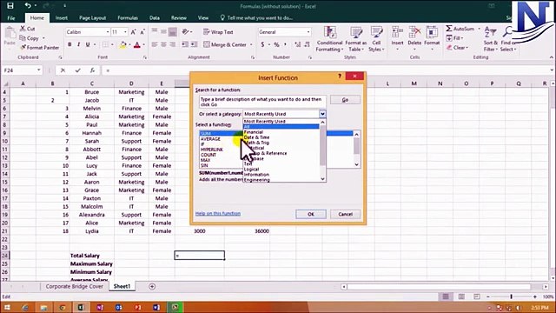Click Tell me what you want box

click(x=257, y=17)
